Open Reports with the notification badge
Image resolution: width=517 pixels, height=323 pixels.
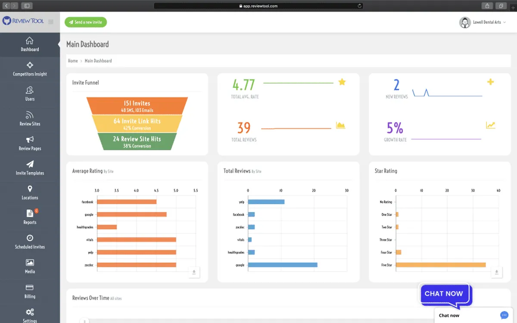(30, 217)
